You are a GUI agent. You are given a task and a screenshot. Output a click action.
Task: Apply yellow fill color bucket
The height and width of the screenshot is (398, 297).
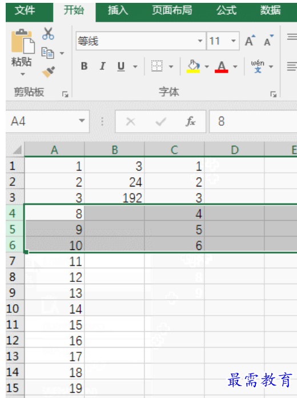tap(193, 66)
